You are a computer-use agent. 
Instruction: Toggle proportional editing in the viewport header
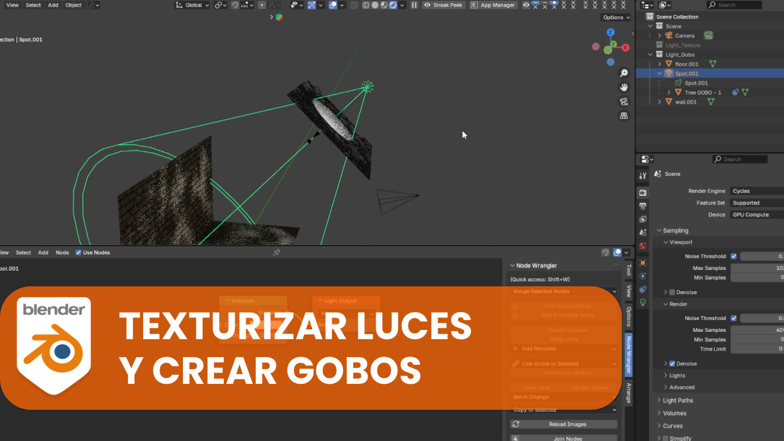[x=262, y=5]
